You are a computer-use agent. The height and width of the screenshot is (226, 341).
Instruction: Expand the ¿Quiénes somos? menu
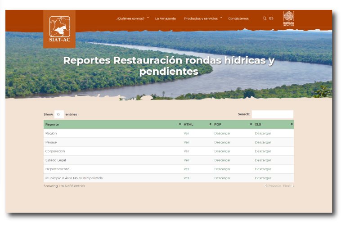pos(133,18)
